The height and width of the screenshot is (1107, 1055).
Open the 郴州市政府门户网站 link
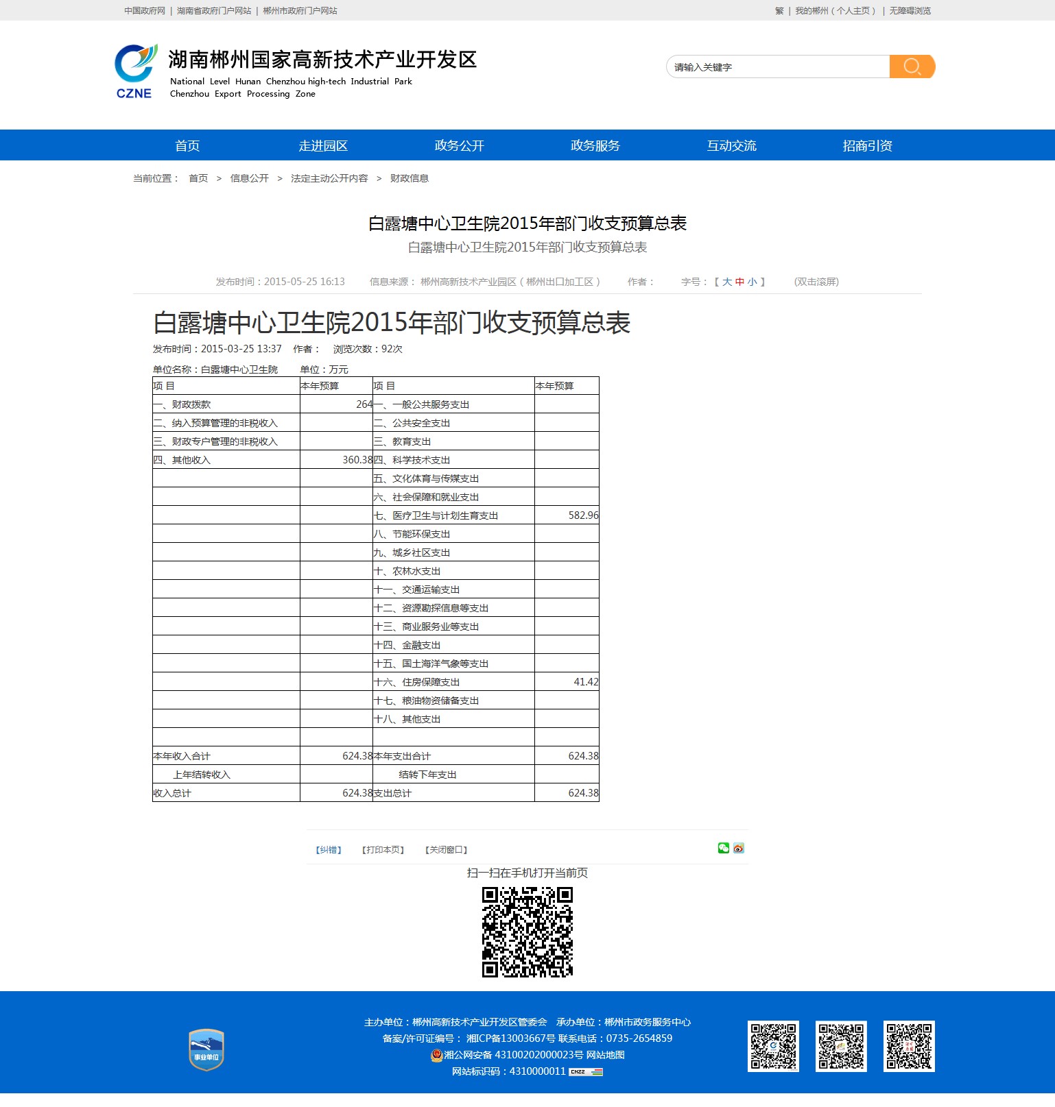tap(300, 11)
